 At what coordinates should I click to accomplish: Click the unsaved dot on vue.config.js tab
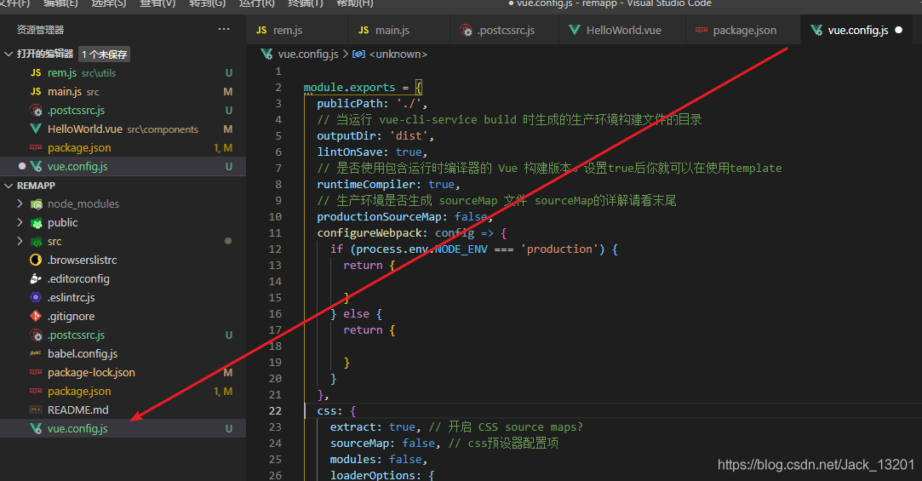coord(898,30)
